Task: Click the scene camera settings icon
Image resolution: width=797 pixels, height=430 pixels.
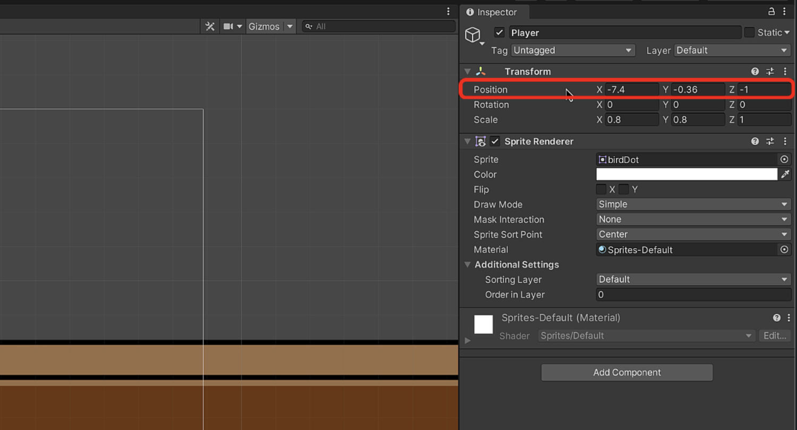Action: (228, 27)
